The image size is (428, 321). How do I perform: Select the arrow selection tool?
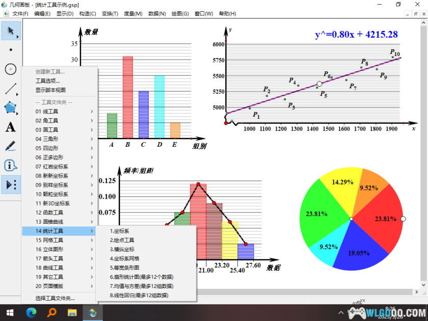coord(10,31)
